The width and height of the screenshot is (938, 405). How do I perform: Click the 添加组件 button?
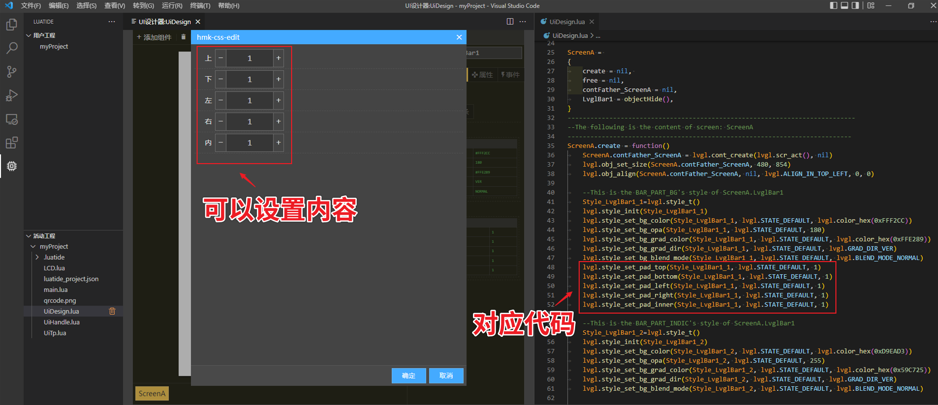coord(154,37)
